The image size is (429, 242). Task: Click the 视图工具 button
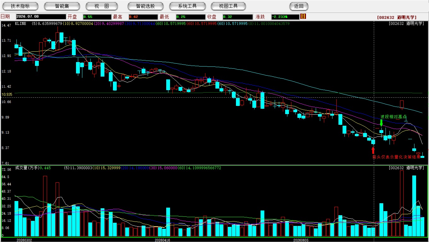coord(229,6)
